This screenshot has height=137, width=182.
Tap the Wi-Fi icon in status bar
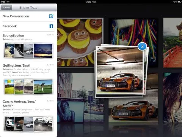click(8, 2)
